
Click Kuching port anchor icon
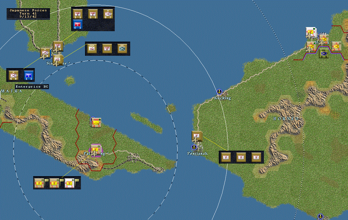[x=219, y=92]
